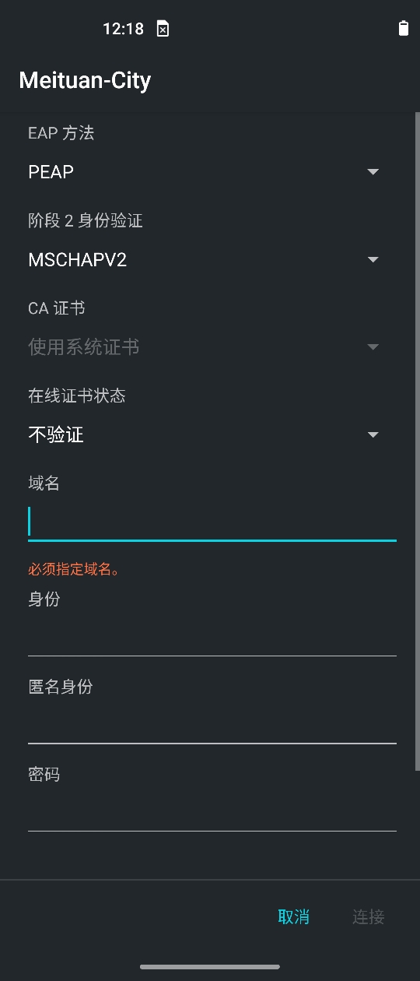Select the PEAP method value

[x=51, y=172]
